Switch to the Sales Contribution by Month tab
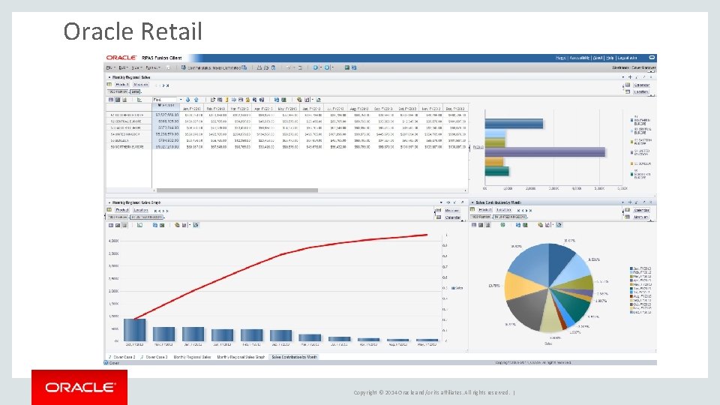Viewport: 720px width, 405px height. coord(294,357)
